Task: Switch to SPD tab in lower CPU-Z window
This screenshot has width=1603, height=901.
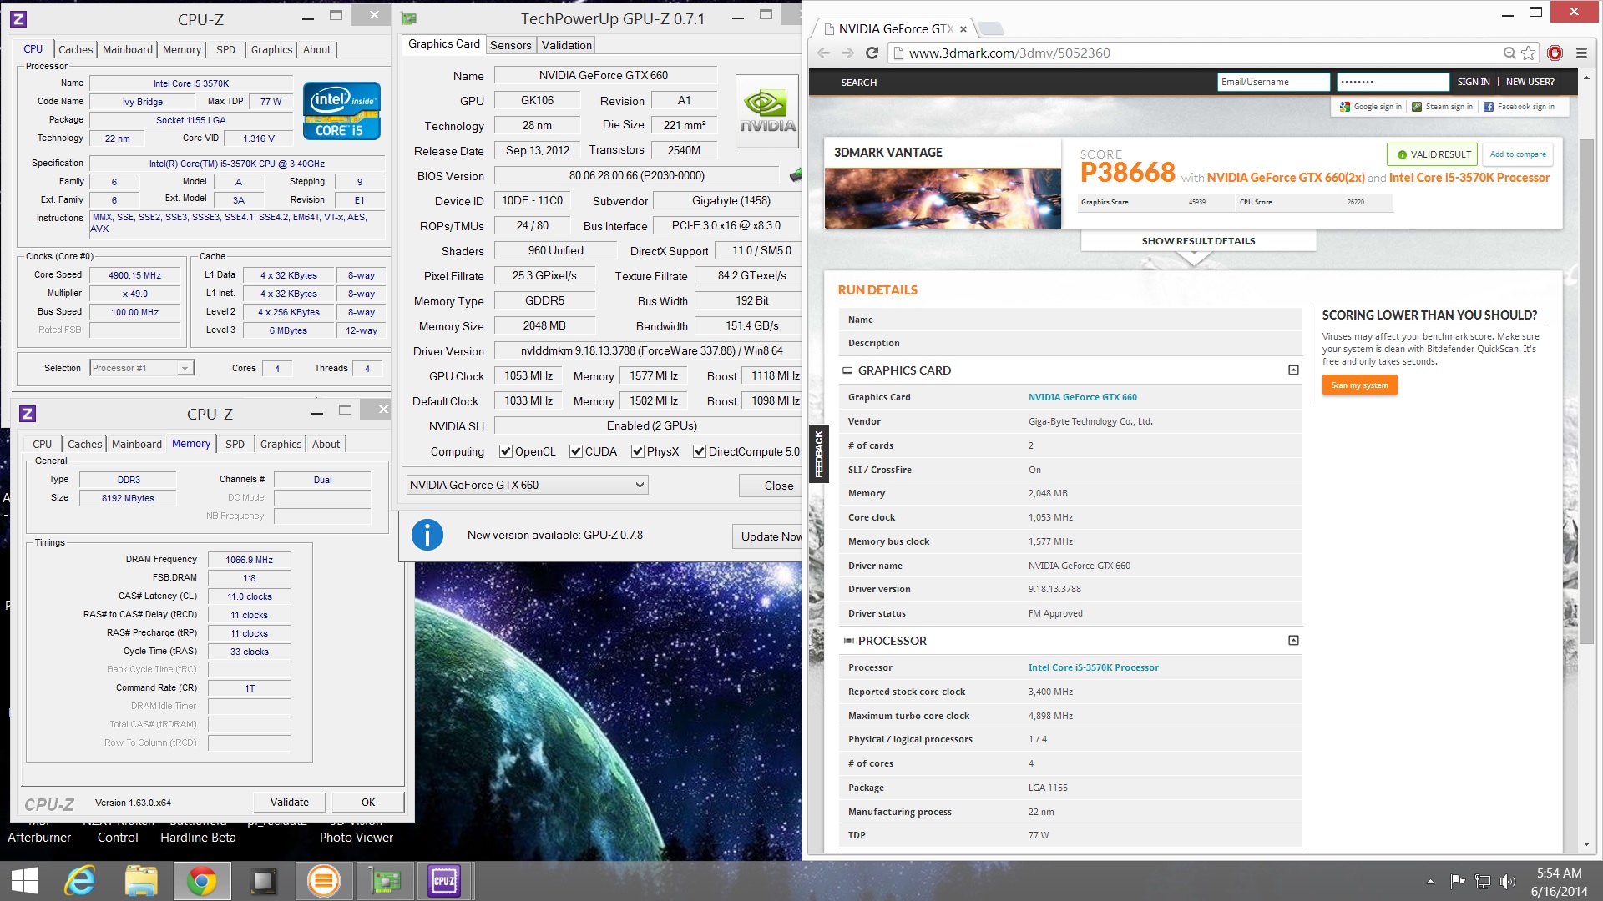Action: 235,444
